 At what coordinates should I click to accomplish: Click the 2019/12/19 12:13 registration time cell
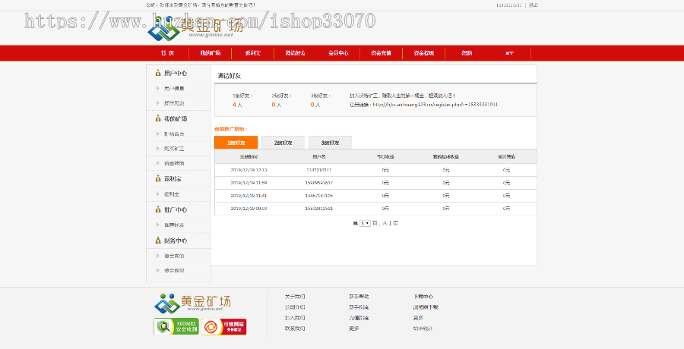pos(249,170)
